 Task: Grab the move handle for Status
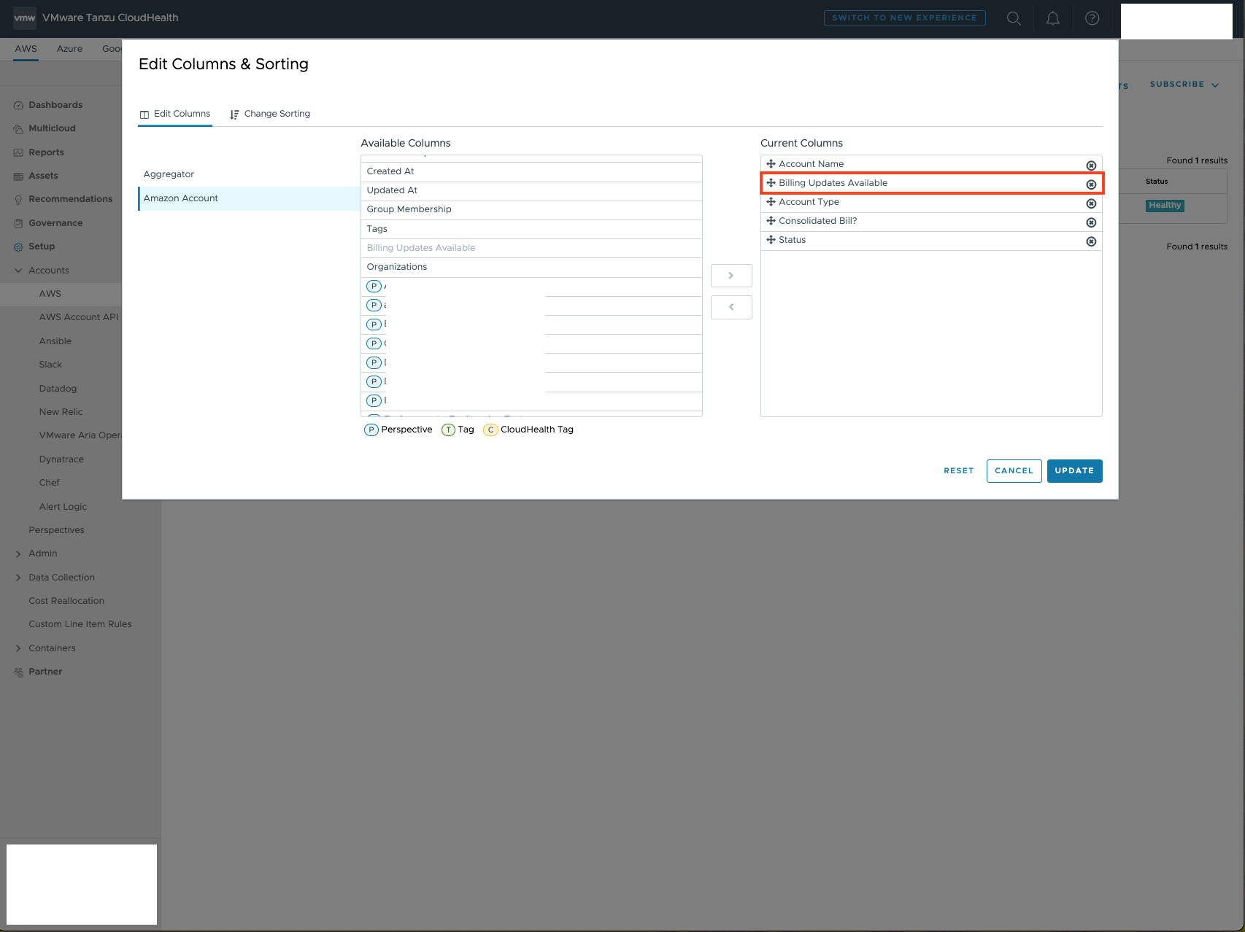[771, 240]
